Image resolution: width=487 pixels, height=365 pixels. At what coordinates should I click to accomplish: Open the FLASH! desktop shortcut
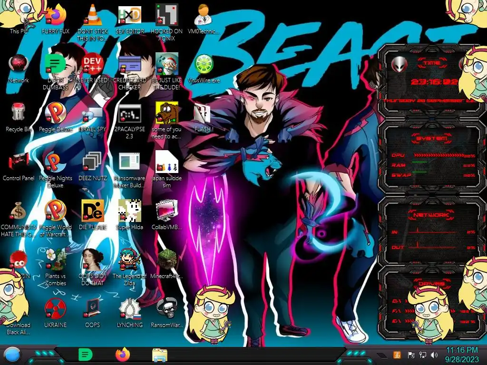[204, 117]
